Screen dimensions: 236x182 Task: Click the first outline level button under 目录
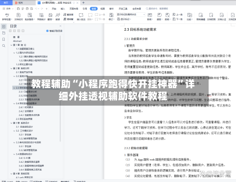click(x=10, y=31)
